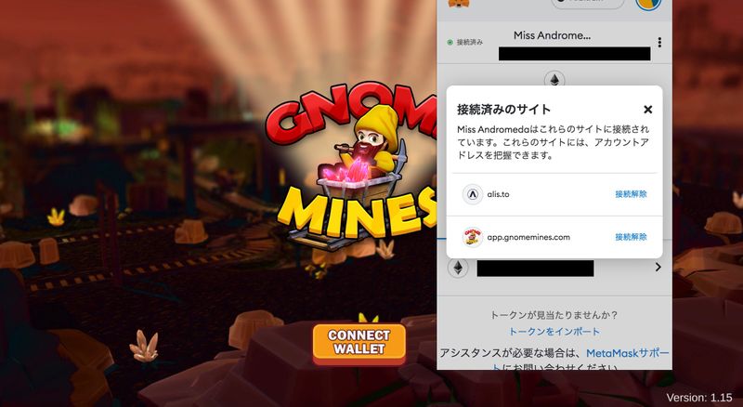Image resolution: width=743 pixels, height=407 pixels.
Task: Click the MetaMask fox logo icon
Action: 459,3
